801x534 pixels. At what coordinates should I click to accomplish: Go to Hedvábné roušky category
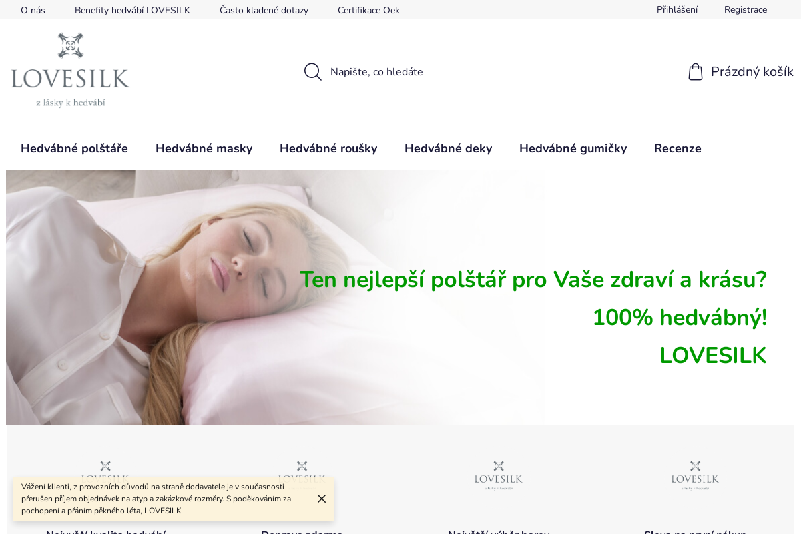pyautogui.click(x=328, y=148)
